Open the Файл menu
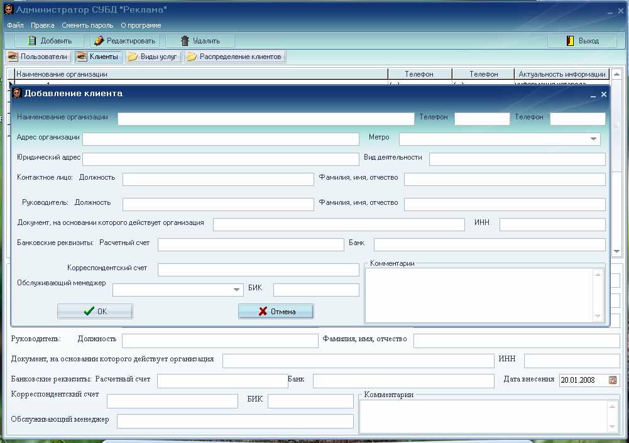This screenshot has height=443, width=629. click(x=15, y=25)
